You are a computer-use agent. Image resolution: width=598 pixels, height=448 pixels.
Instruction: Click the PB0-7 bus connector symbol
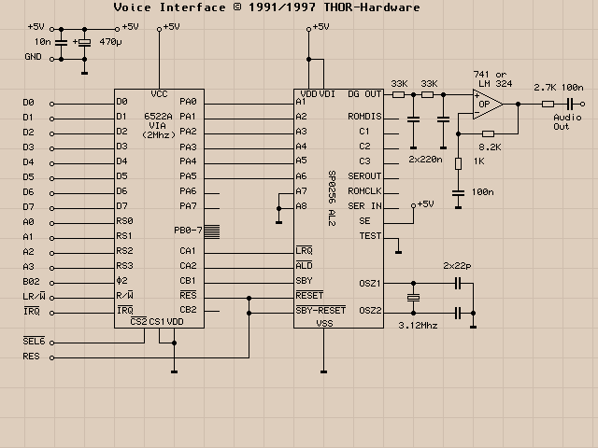(212, 230)
